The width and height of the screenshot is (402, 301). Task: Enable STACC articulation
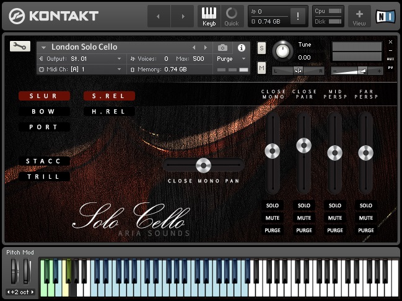click(x=44, y=161)
